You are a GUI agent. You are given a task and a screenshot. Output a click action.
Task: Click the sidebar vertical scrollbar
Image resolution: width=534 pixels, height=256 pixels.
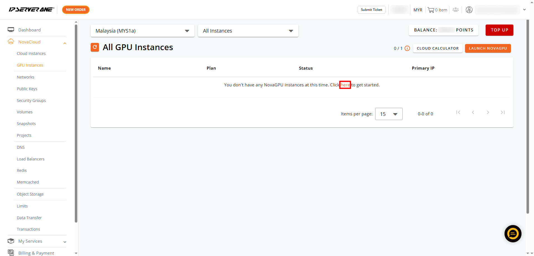pyautogui.click(x=76, y=124)
